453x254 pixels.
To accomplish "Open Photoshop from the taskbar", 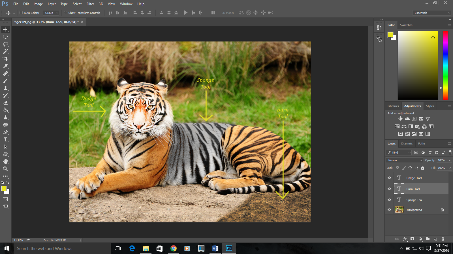I will point(228,248).
